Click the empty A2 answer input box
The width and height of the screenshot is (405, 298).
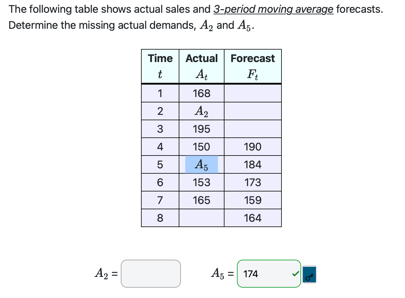point(151,274)
